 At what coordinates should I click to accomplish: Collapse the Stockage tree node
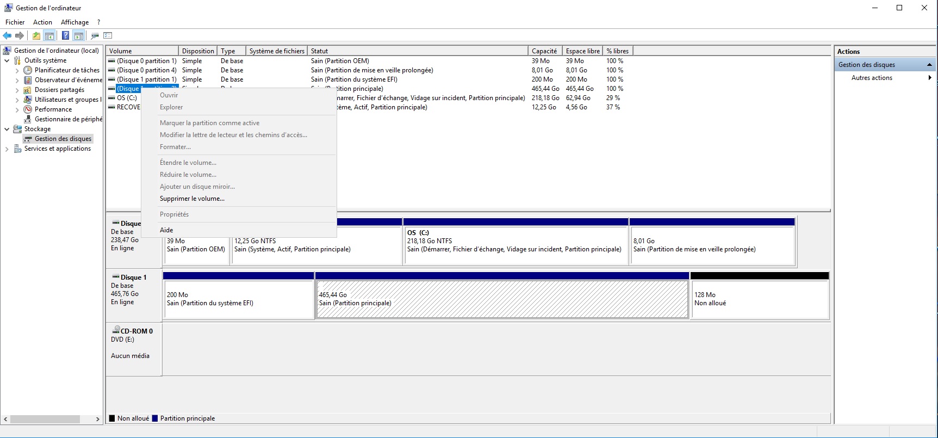click(7, 129)
